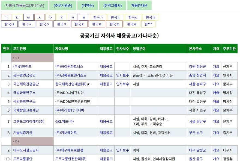Jump to ㅂ index button
Viewport: 240px width, 161px height.
[x=28, y=17]
